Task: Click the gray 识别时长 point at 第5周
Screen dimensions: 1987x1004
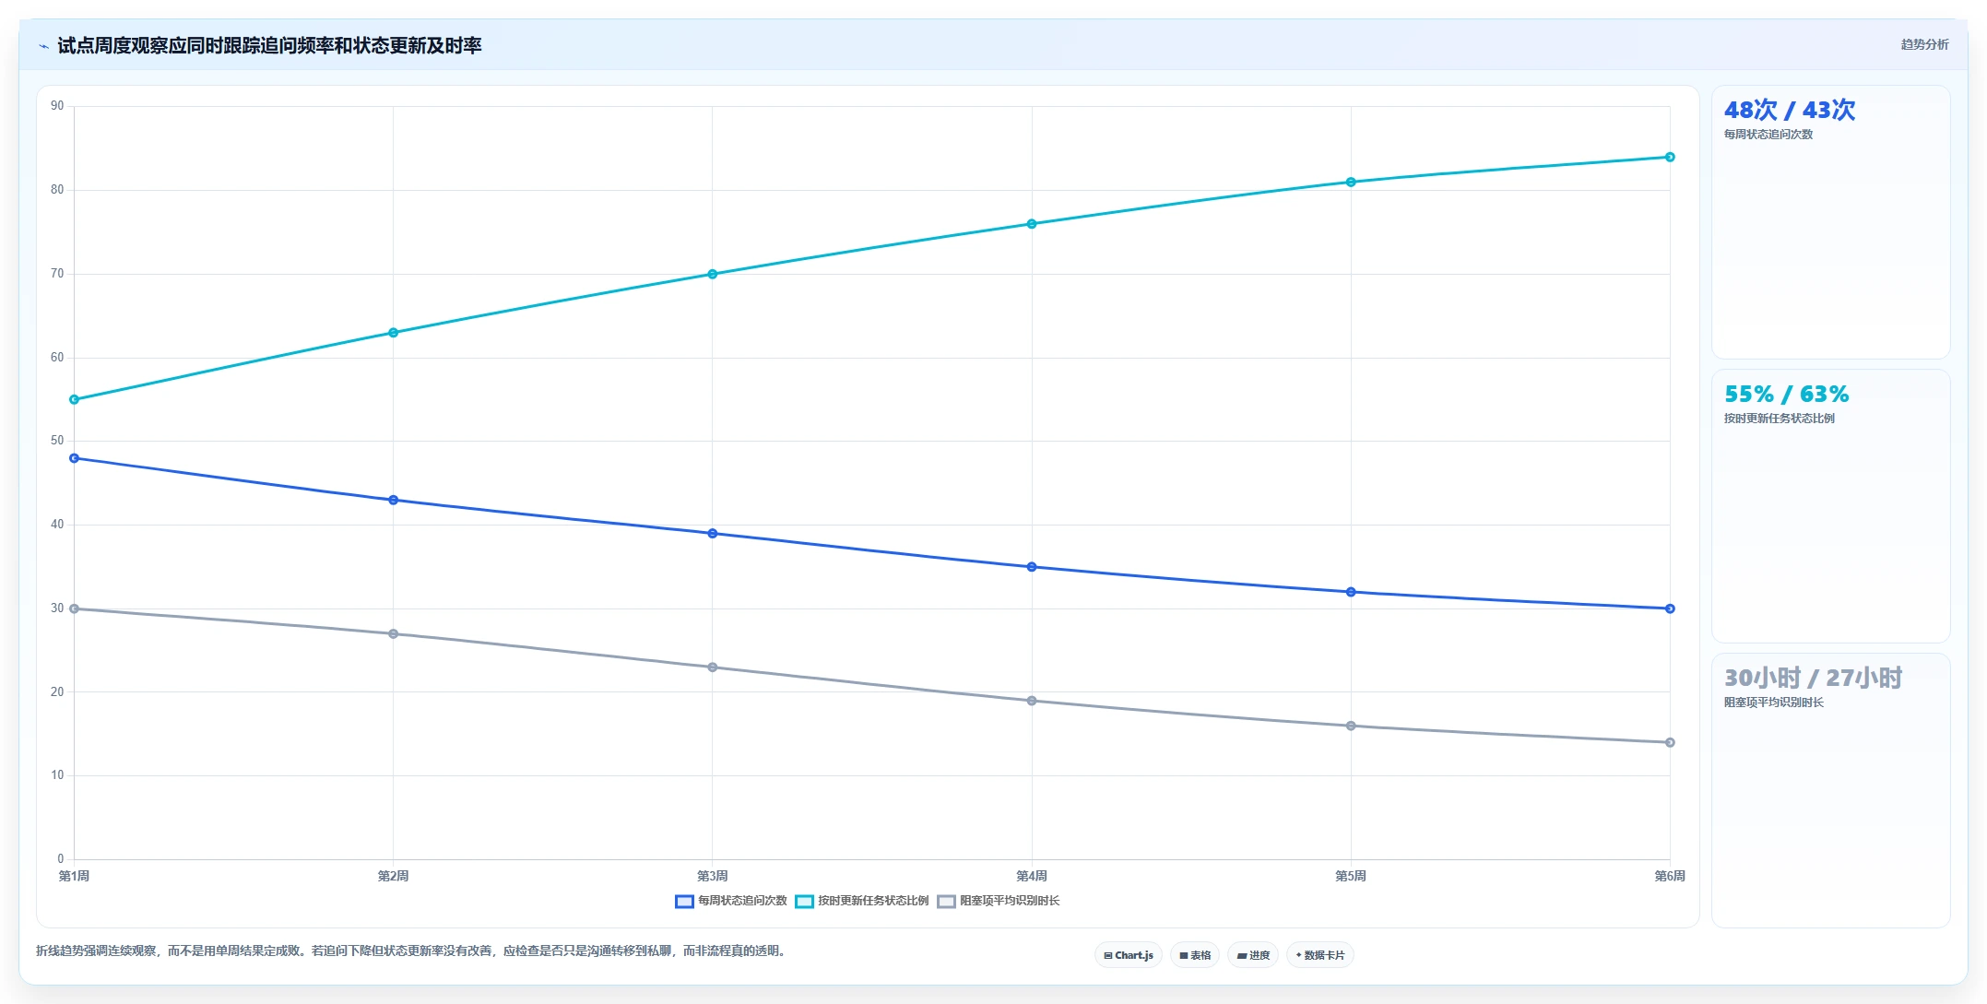Action: tap(1351, 726)
